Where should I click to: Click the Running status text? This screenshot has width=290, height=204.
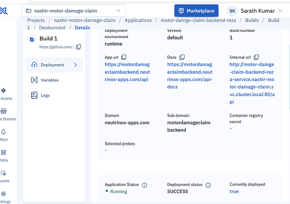(119, 192)
